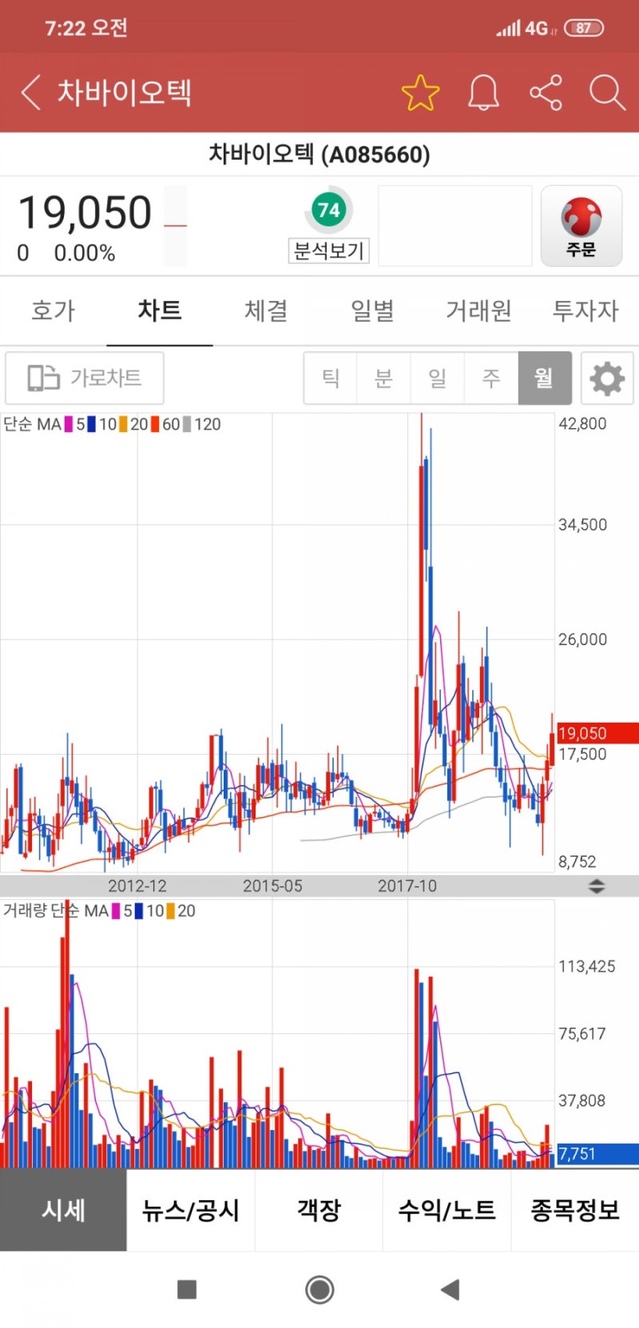Open the 거래원 tab

[478, 311]
